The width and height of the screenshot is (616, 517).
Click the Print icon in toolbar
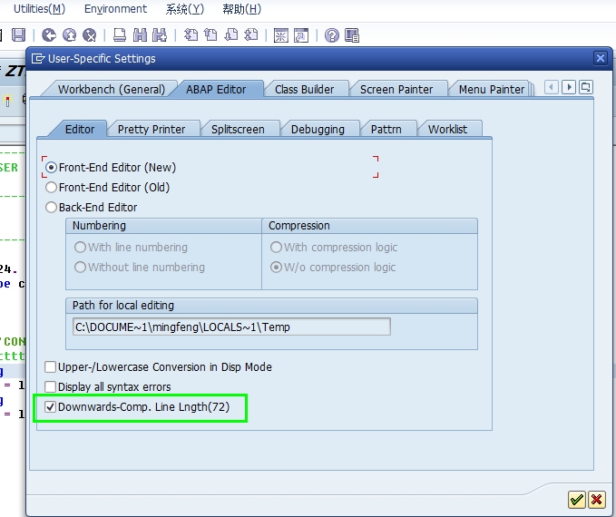(x=120, y=35)
